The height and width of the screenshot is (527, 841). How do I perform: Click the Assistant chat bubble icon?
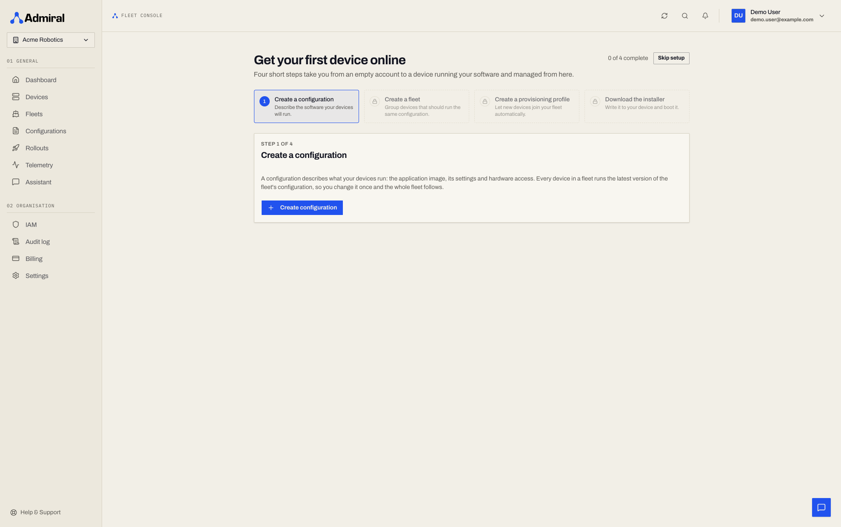(16, 182)
